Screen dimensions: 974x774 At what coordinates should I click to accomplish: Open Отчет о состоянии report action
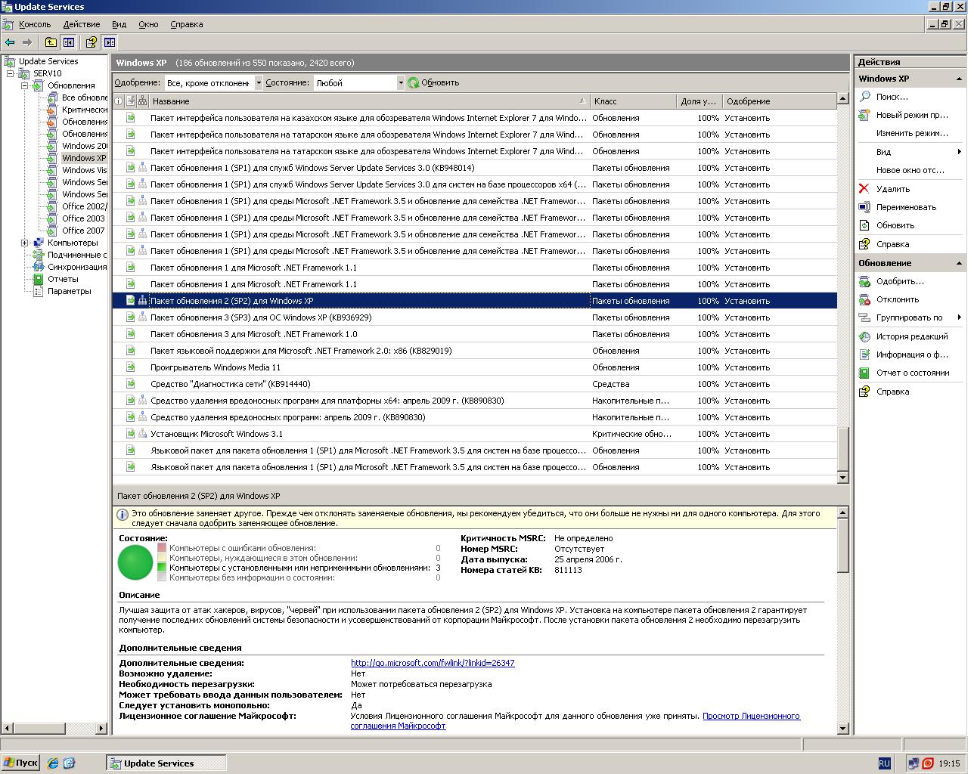(x=912, y=373)
